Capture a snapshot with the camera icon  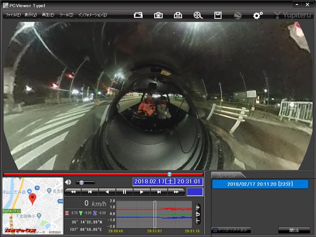(158, 15)
